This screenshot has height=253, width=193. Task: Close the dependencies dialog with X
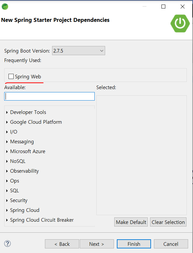[183, 7]
